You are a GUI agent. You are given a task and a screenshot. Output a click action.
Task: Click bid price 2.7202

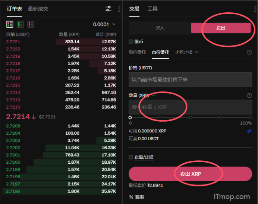click(x=13, y=148)
